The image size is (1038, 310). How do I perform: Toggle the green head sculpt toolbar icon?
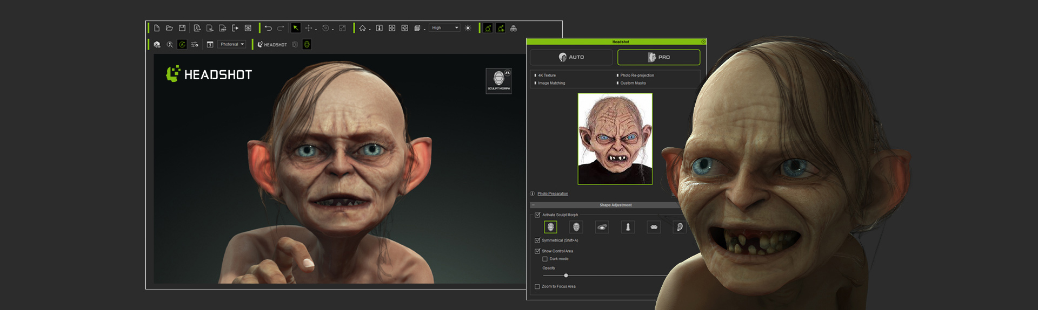(307, 45)
